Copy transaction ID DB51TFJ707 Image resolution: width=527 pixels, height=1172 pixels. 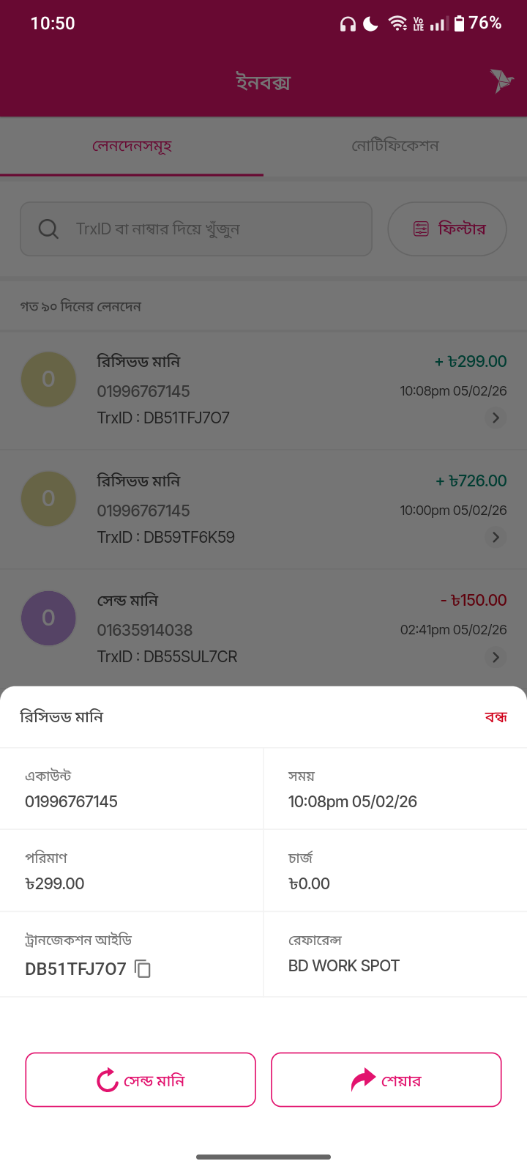143,969
